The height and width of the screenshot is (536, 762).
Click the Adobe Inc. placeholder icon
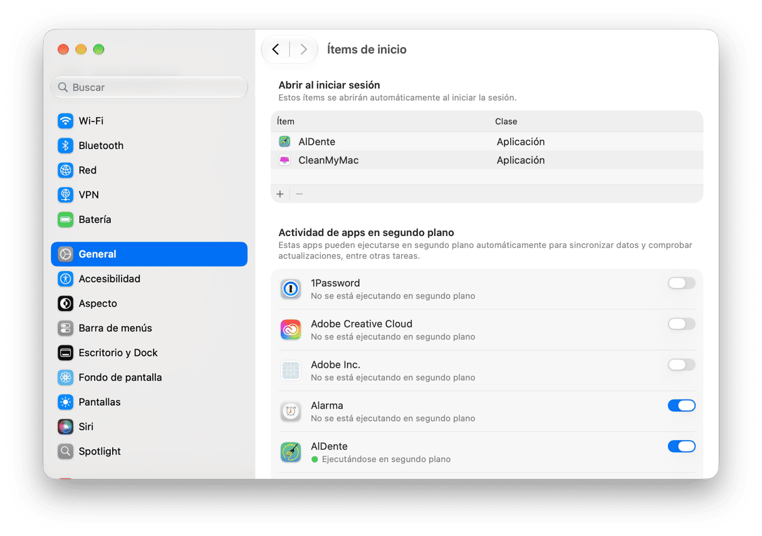[x=291, y=371]
